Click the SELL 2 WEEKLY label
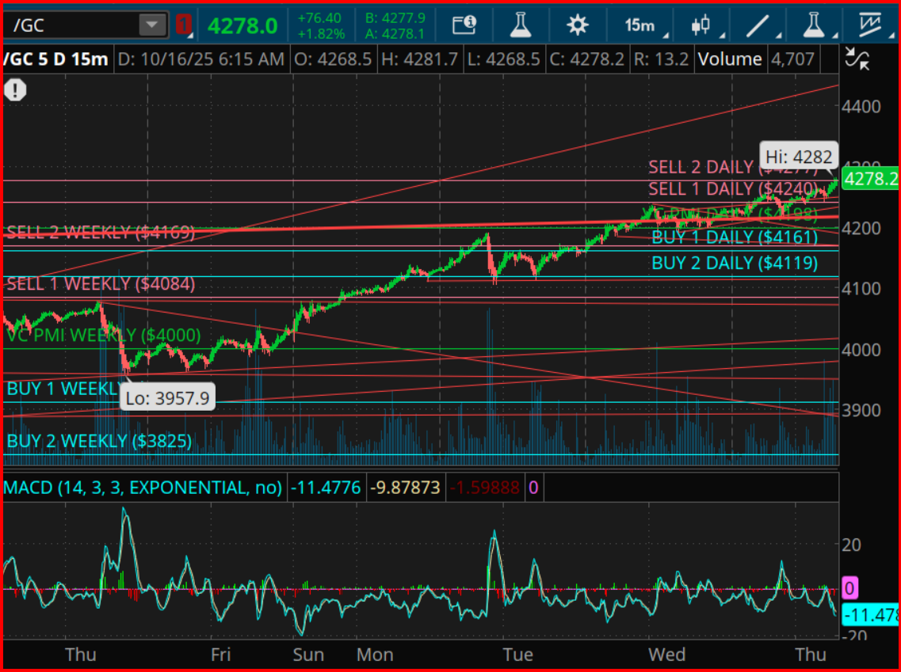 point(97,232)
